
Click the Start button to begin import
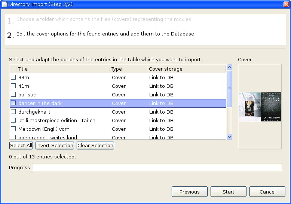[x=228, y=192]
